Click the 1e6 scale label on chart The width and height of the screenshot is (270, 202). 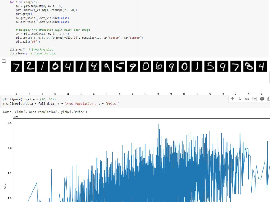click(15, 116)
